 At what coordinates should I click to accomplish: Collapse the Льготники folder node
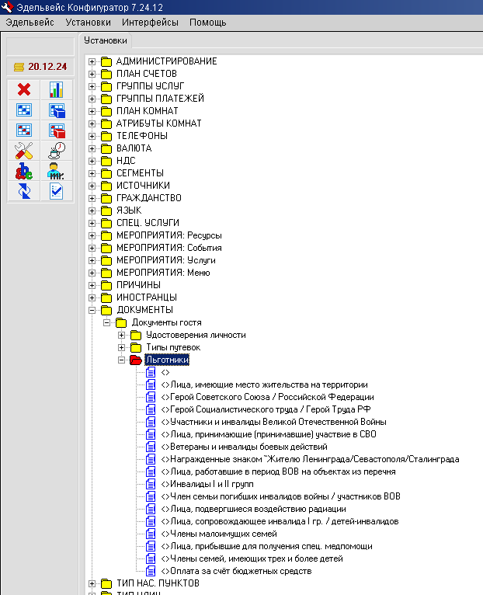coord(122,360)
